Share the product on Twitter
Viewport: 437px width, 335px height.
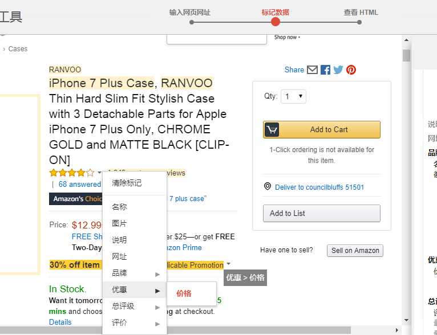pos(338,70)
